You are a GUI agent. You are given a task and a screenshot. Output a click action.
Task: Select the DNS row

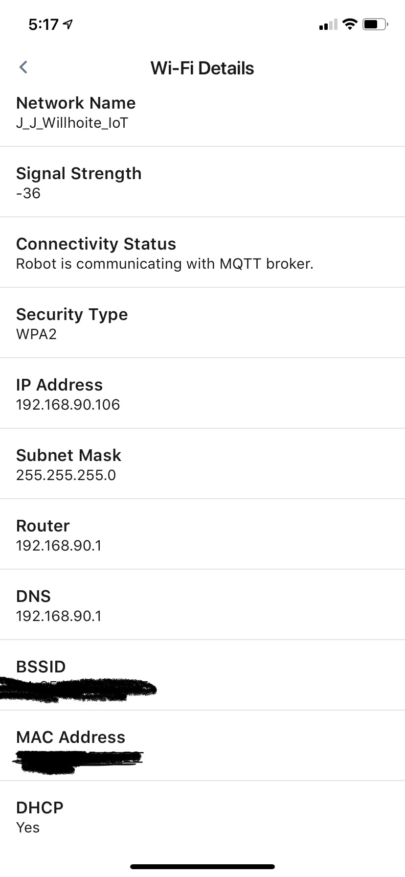coord(202,605)
